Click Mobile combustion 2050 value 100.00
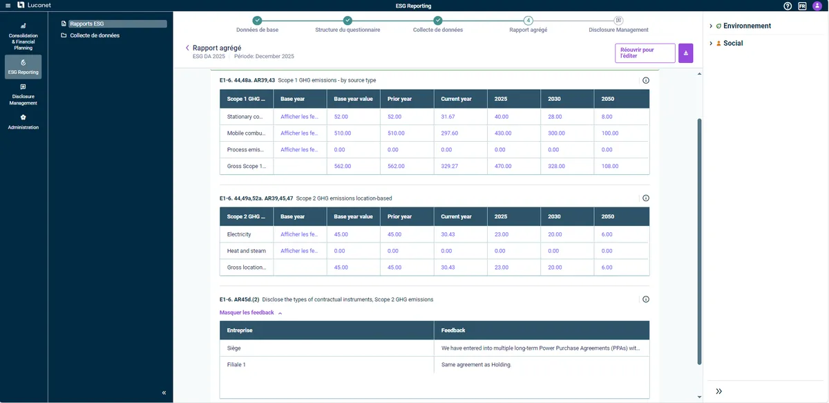This screenshot has width=829, height=403. (x=611, y=133)
